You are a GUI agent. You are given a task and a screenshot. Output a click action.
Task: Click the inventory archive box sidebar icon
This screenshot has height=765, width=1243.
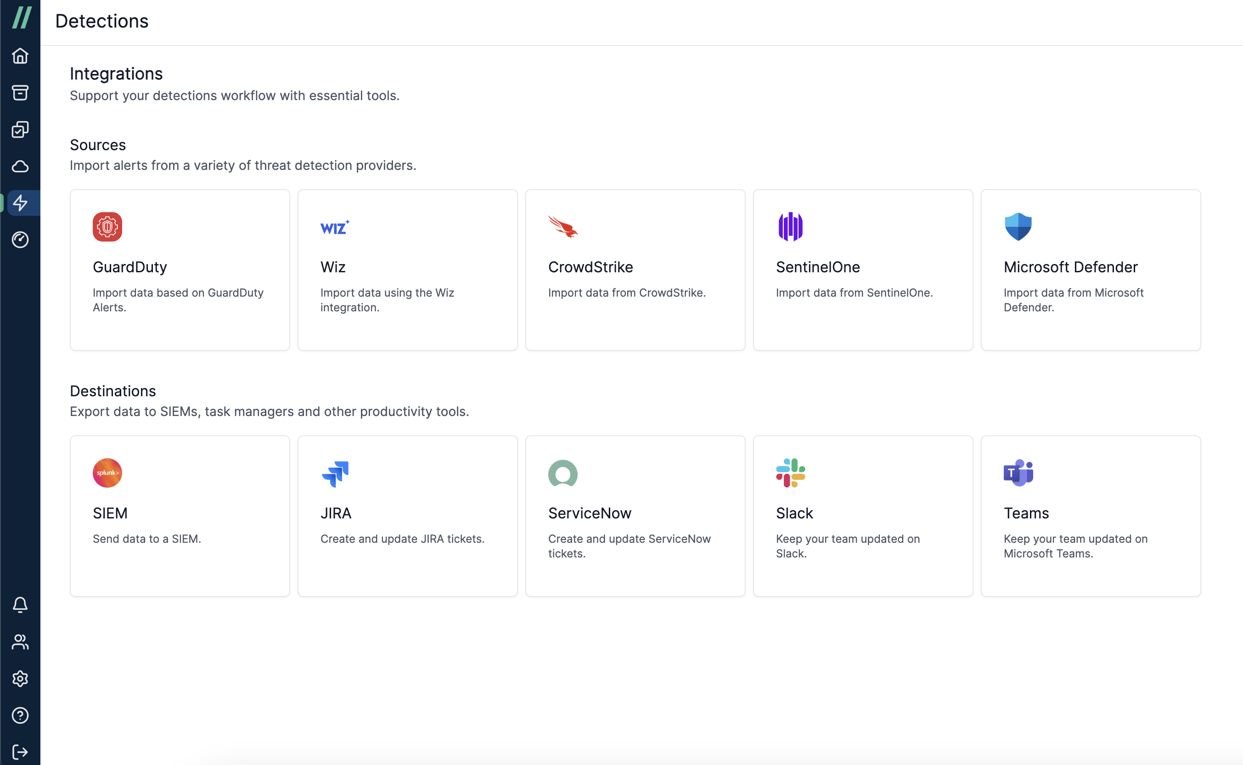20,93
